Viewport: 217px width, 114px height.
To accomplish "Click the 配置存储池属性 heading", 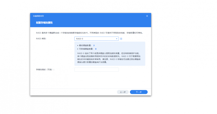I will tap(44, 23).
